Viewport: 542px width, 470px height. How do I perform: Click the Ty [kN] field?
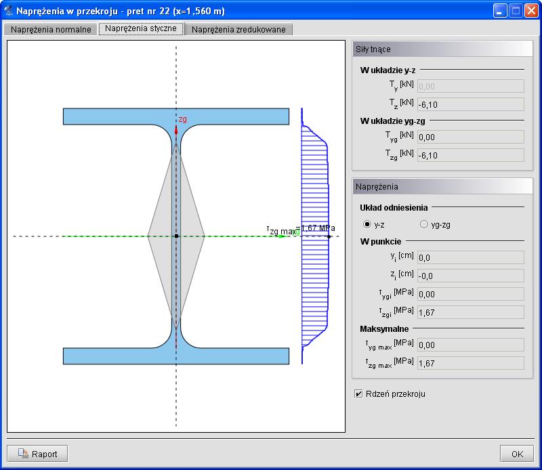tap(470, 86)
